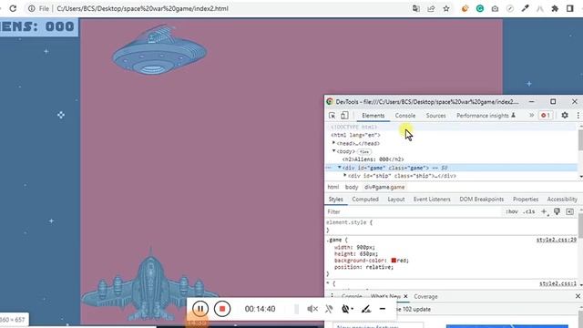Screen dimensions: 583x328
Task: Activate the eyedropper color picker extension
Action: click(525, 8)
